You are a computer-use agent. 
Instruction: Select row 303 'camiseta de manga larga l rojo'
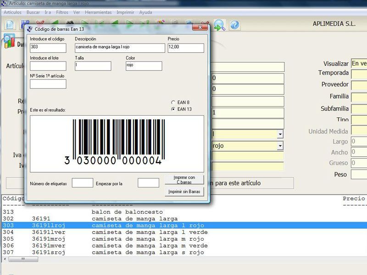[x=183, y=225]
